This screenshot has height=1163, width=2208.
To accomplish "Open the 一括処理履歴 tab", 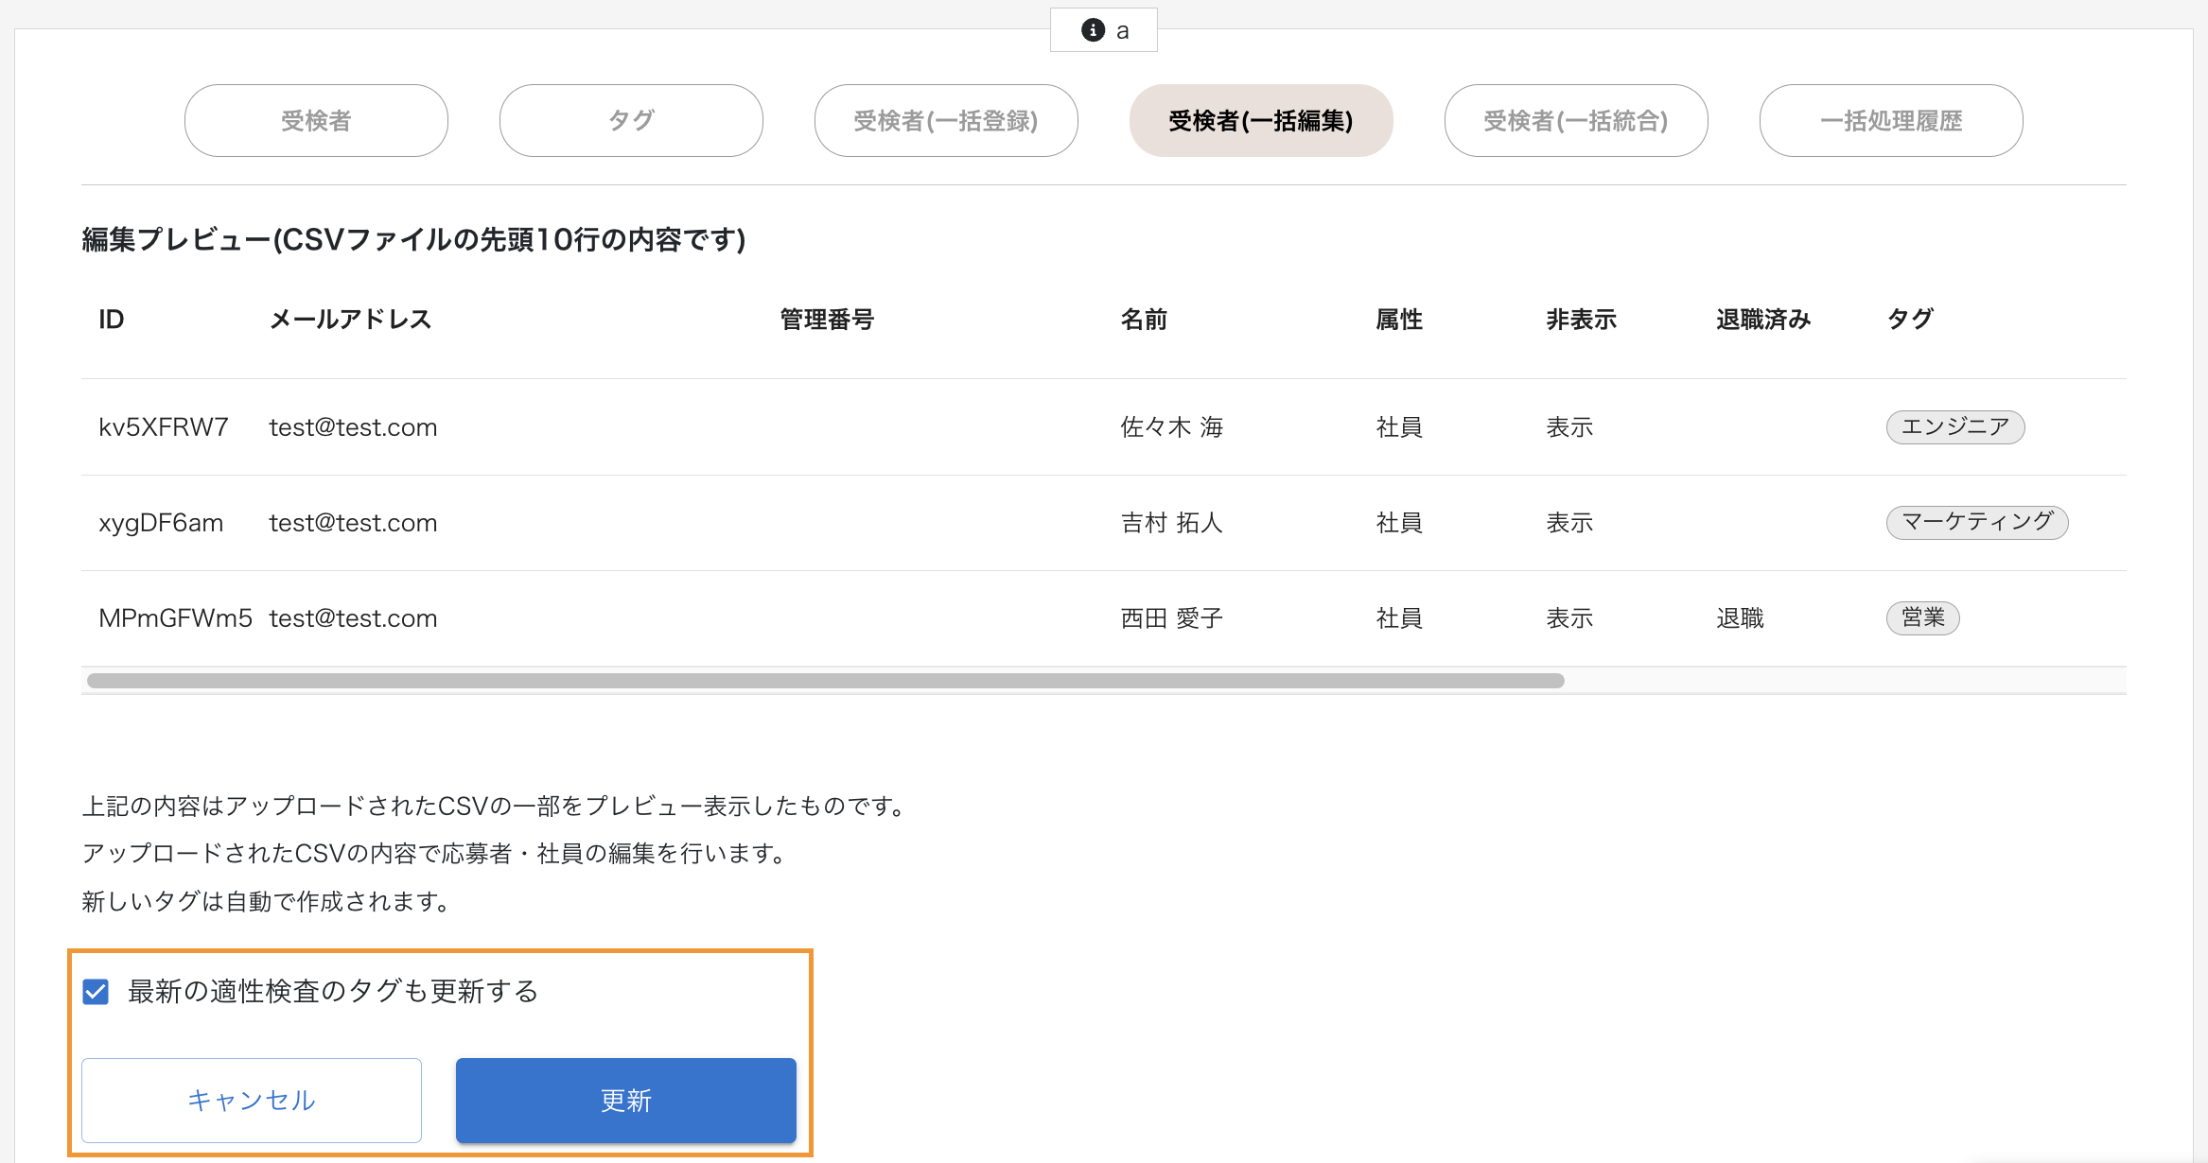I will tap(1890, 121).
